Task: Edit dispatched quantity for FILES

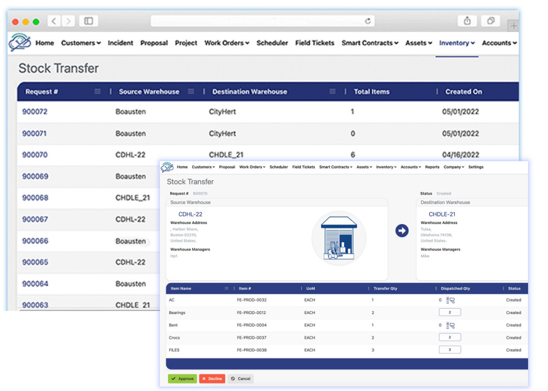Action: pyautogui.click(x=450, y=349)
